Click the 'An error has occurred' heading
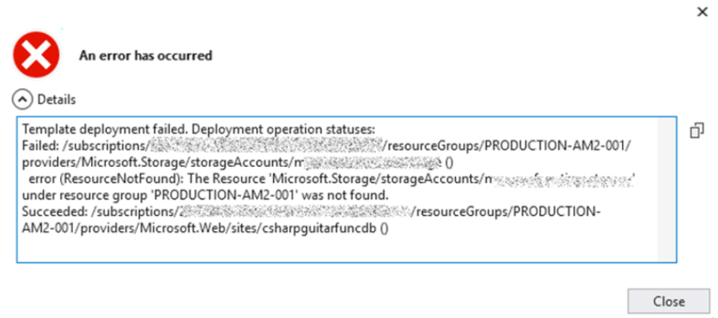The height and width of the screenshot is (318, 718). [145, 56]
